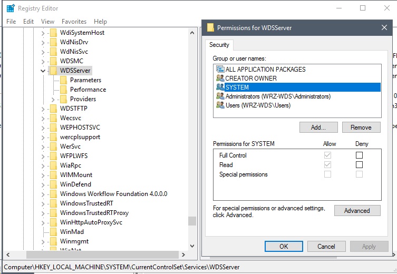The width and height of the screenshot is (397, 274).
Task: Click the Parameters subkey folder icon
Action: (x=64, y=80)
